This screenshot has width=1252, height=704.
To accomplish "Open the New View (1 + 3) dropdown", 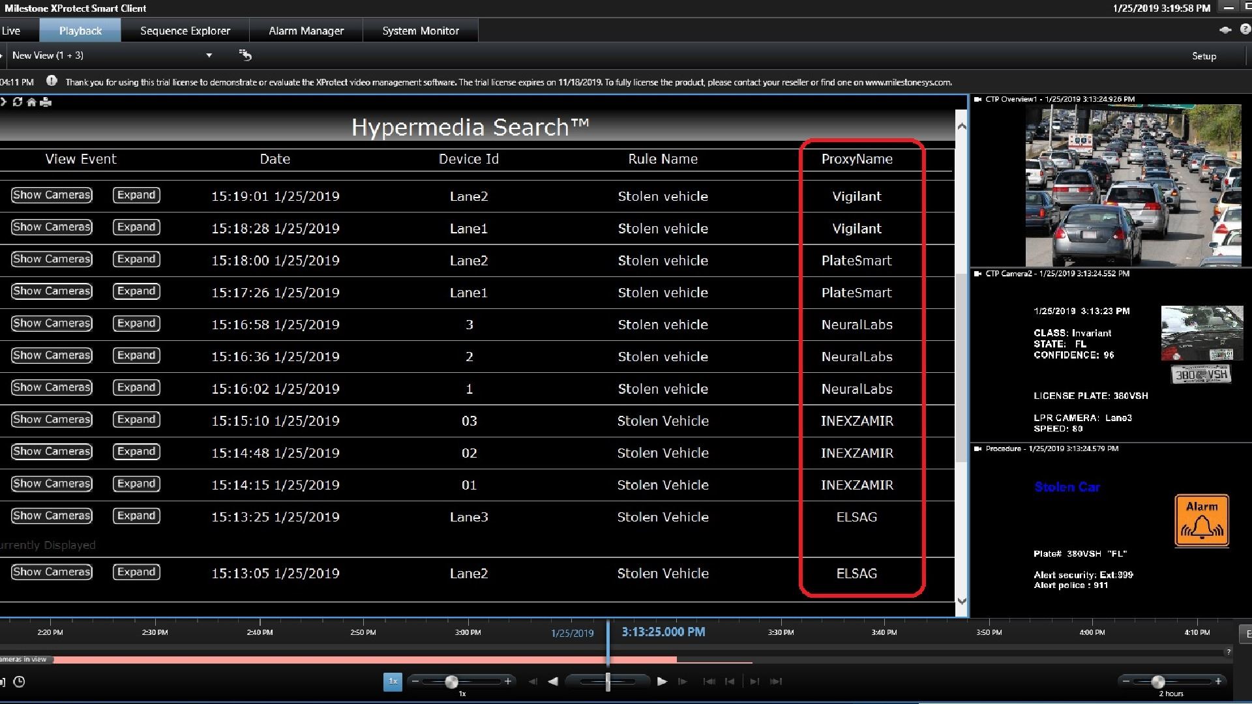I will pyautogui.click(x=209, y=55).
